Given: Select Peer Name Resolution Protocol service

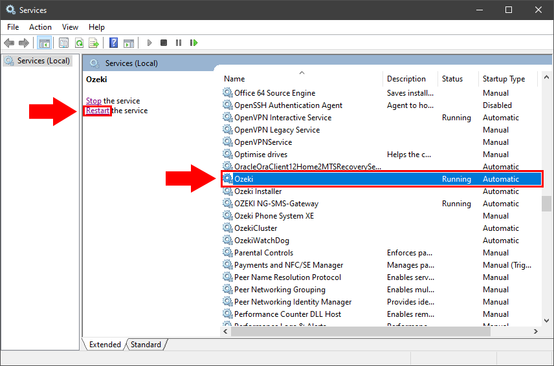Looking at the screenshot, I should (x=382, y=277).
